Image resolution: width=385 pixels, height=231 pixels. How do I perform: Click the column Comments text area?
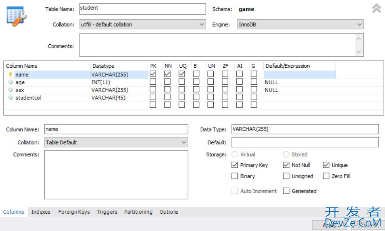(116, 174)
